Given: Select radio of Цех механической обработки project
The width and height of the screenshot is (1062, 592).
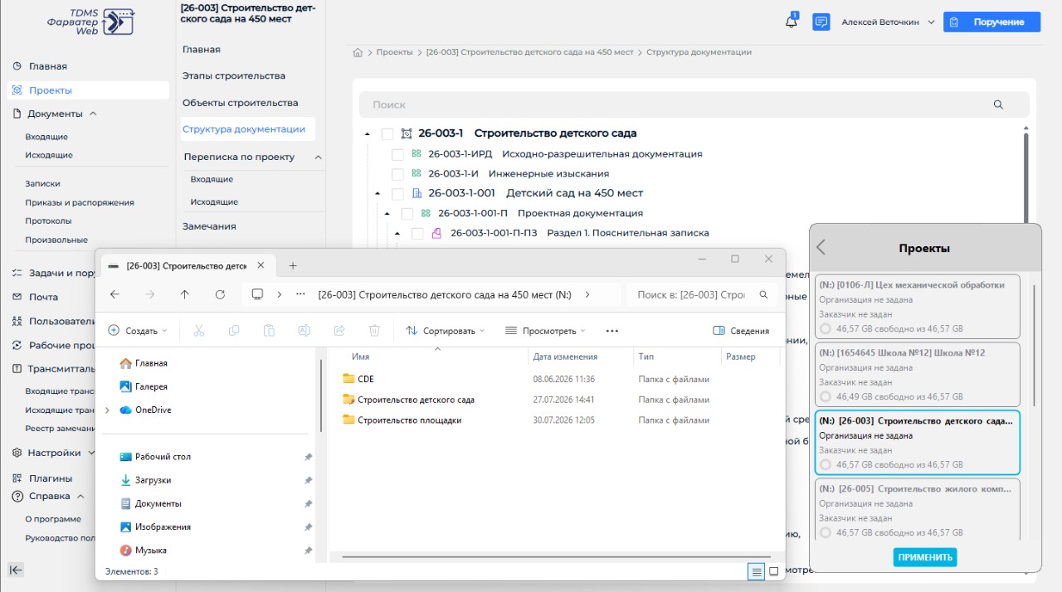Looking at the screenshot, I should click(x=826, y=329).
